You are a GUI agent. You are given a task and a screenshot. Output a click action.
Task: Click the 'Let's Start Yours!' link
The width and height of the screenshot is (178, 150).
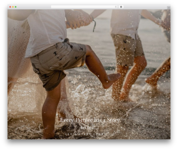tap(87, 134)
